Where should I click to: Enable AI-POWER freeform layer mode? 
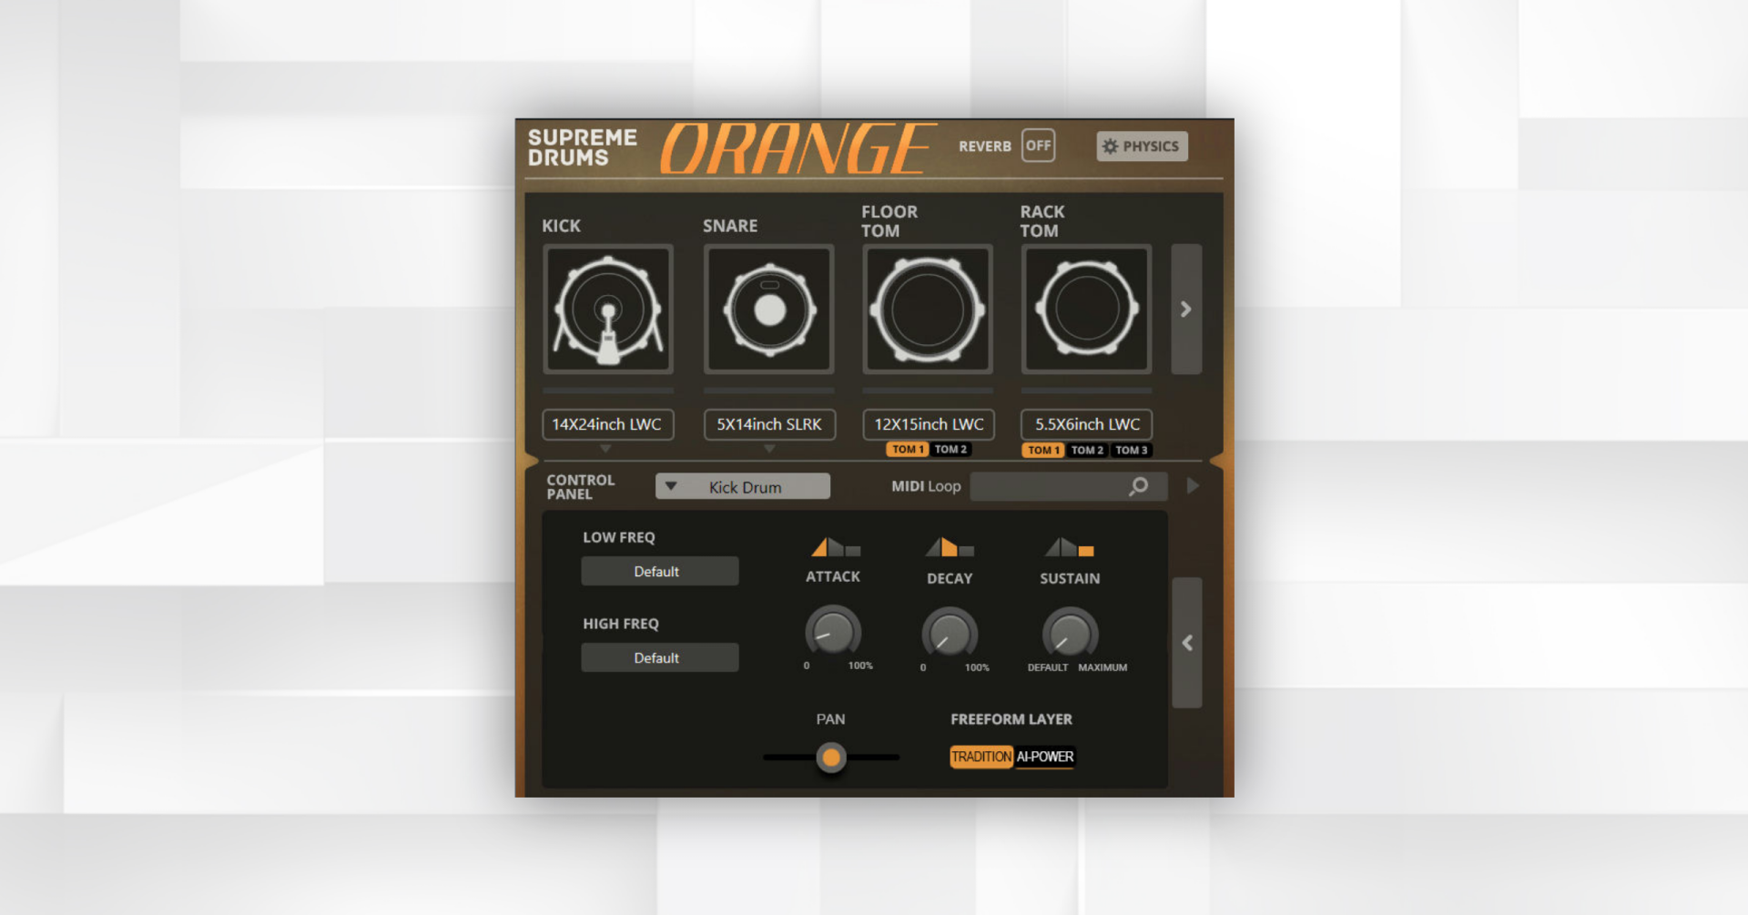(x=1044, y=757)
